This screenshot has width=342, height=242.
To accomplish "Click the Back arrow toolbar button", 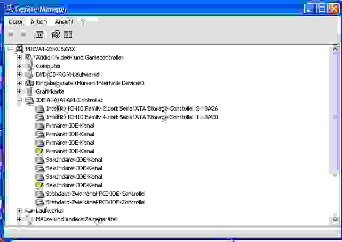I will pos(11,35).
